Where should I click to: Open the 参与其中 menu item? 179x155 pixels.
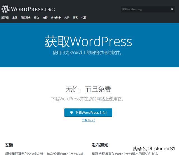click(56, 18)
